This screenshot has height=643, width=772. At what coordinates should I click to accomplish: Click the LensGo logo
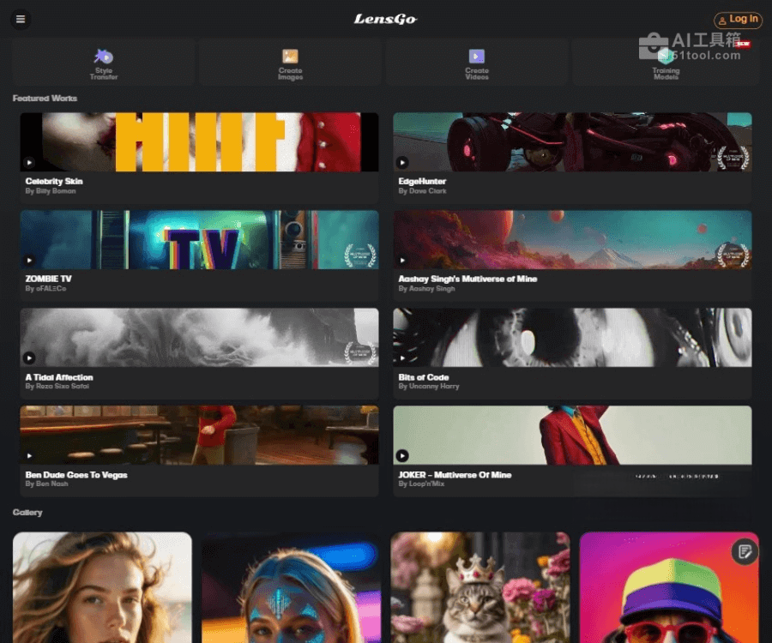(385, 19)
